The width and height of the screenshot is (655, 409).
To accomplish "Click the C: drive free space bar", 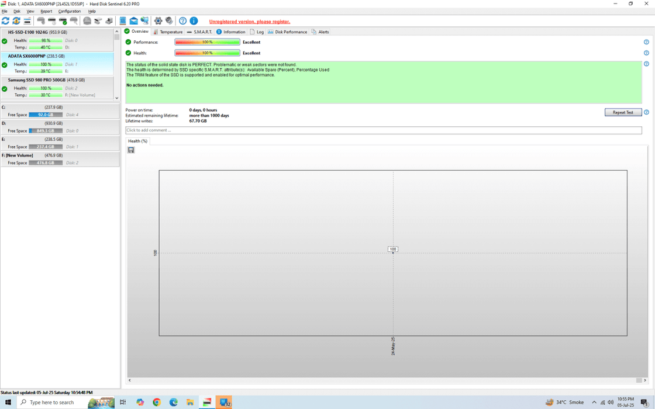I will coord(46,115).
